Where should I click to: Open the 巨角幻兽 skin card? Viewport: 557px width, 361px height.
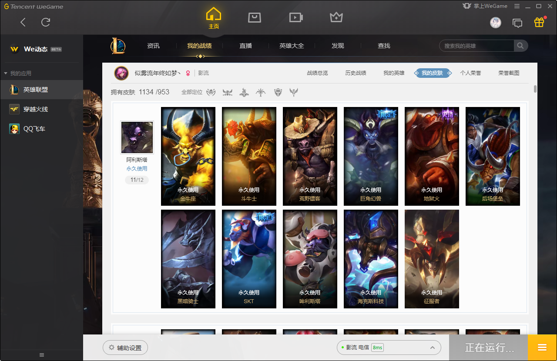click(x=371, y=156)
